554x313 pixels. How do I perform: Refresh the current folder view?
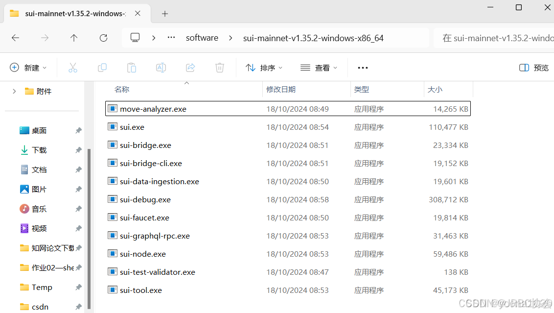point(103,38)
